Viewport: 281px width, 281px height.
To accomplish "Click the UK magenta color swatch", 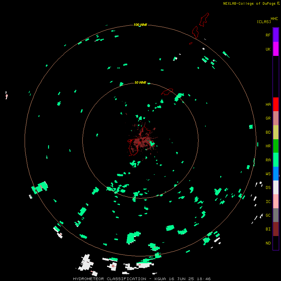I will point(276,49).
